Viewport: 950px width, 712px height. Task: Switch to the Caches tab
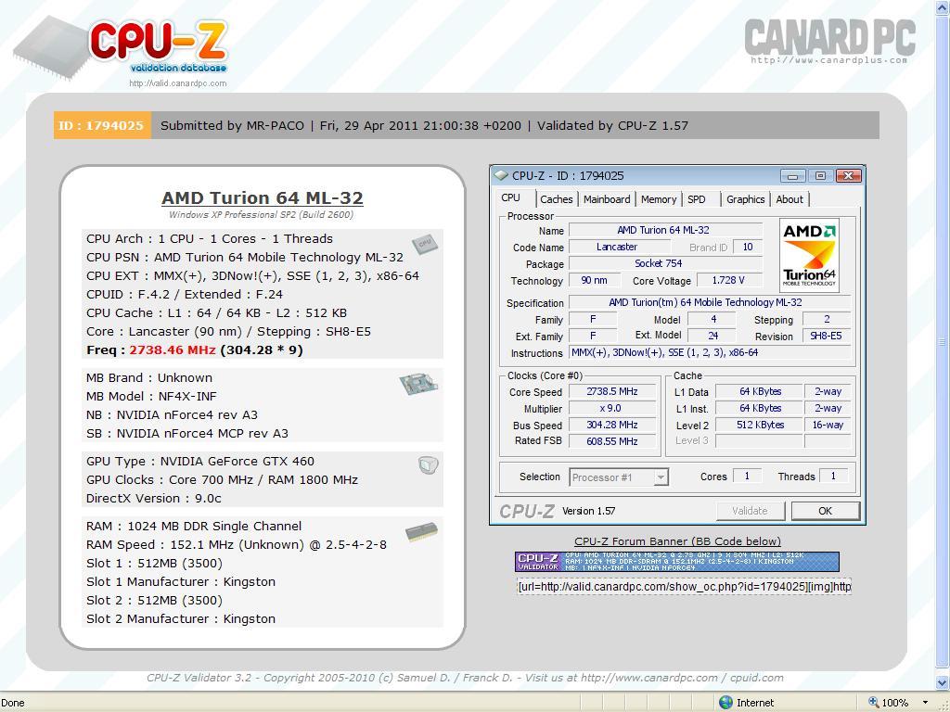pos(557,199)
